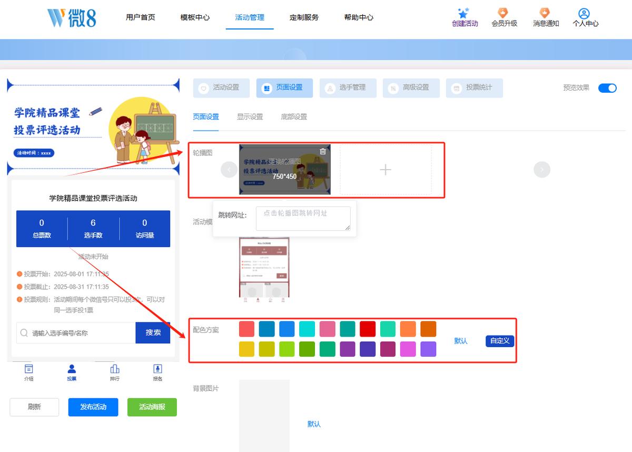
Task: Open 帮助中心 in top navigation
Action: tap(359, 17)
